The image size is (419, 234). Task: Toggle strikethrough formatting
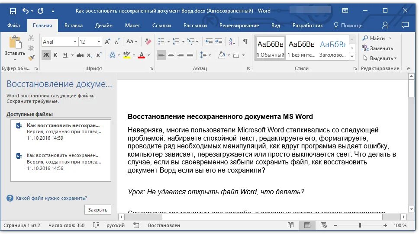click(80, 55)
